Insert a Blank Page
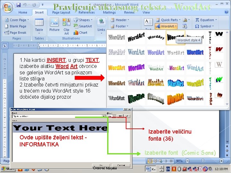This screenshot has height=173, width=231. click(16, 26)
